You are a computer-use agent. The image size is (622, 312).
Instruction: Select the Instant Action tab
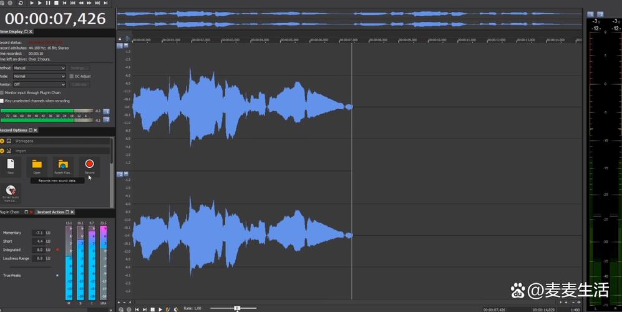click(51, 212)
